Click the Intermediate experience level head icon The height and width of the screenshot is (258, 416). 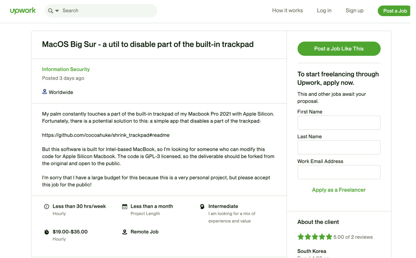202,207
